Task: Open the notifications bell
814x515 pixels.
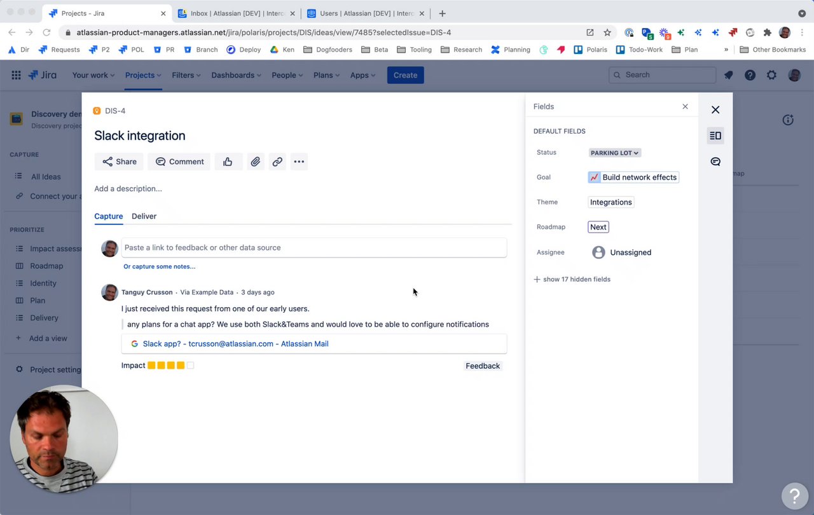Action: click(729, 75)
